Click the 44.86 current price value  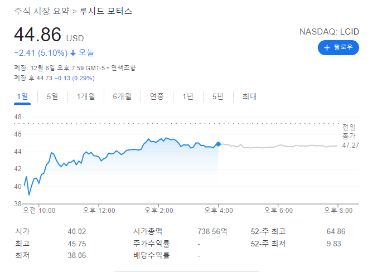click(37, 35)
